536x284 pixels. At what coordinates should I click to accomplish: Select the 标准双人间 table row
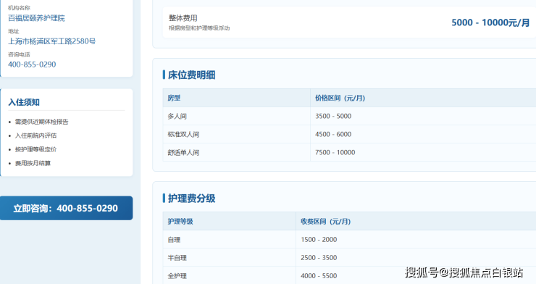click(x=349, y=134)
